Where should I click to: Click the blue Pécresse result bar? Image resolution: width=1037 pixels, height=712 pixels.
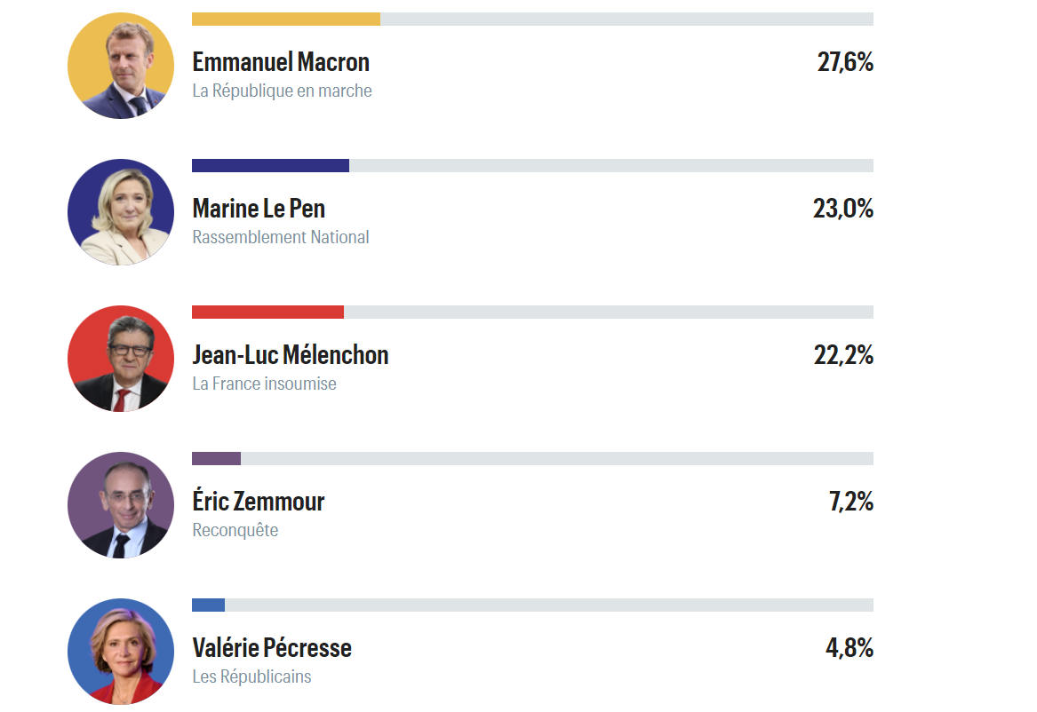point(208,605)
